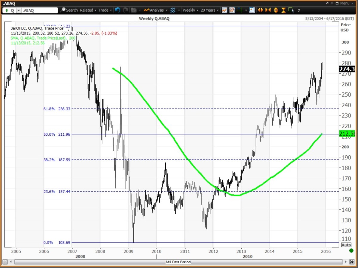Viewport: 358px width, 268px height.
Task: Click the 2009 label on time axis
Action: pyautogui.click(x=128, y=251)
